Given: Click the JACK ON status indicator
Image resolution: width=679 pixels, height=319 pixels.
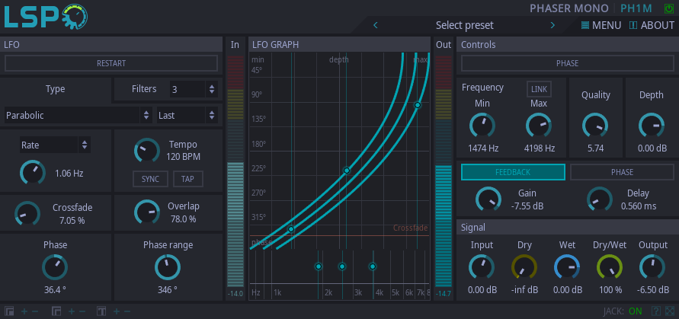Looking at the screenshot, I should coord(623,311).
